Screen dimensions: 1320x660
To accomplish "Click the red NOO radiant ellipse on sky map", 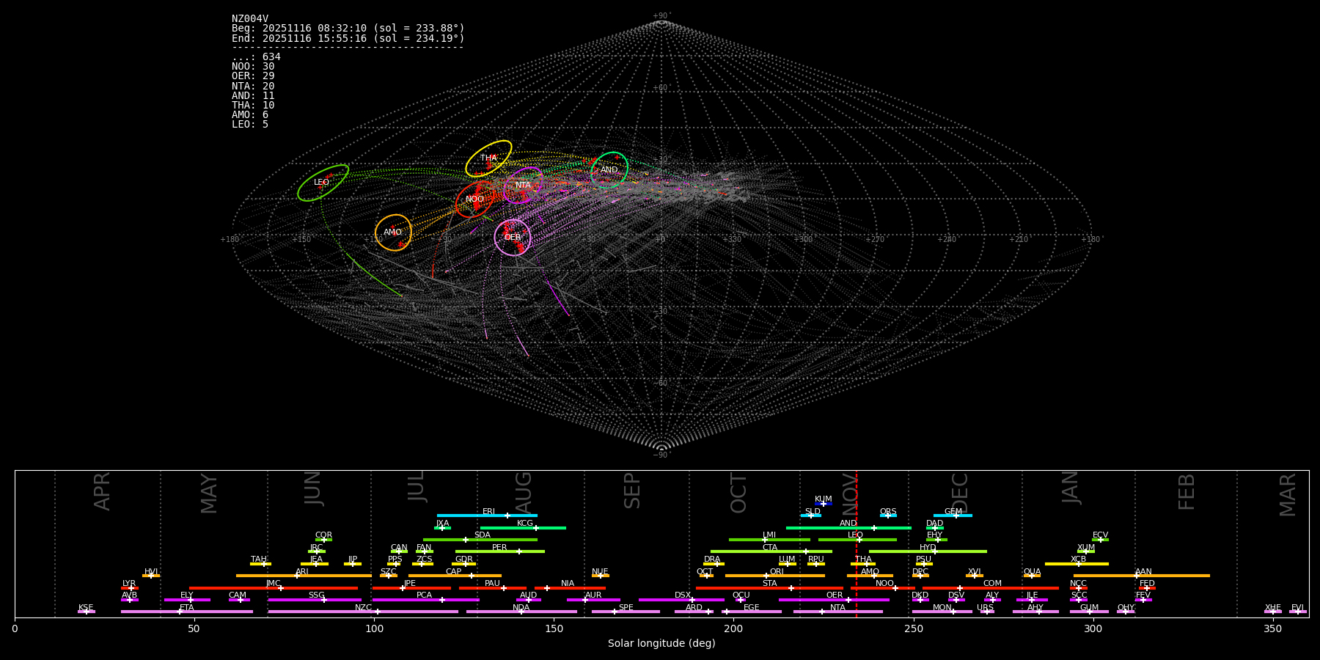I will pyautogui.click(x=474, y=199).
